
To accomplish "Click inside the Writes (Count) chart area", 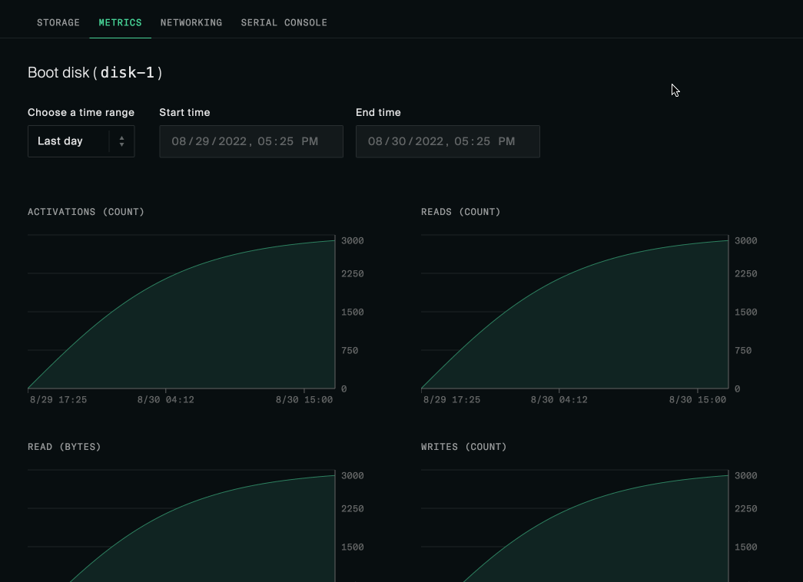I will [575, 526].
